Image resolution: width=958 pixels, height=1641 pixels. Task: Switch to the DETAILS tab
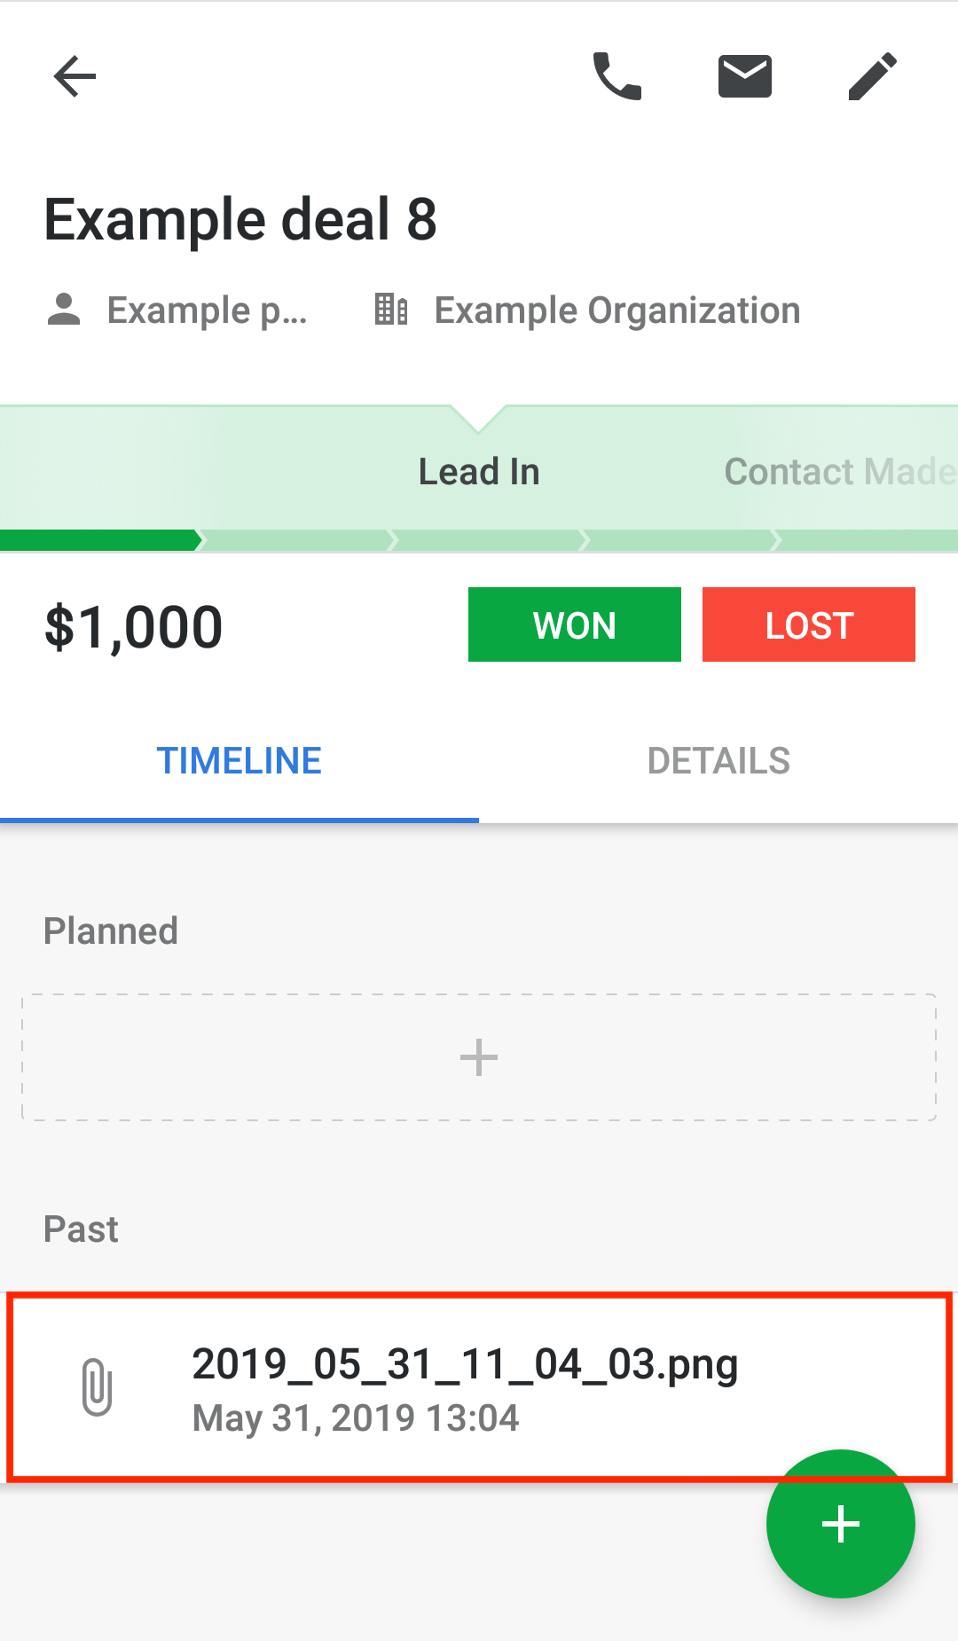click(718, 761)
